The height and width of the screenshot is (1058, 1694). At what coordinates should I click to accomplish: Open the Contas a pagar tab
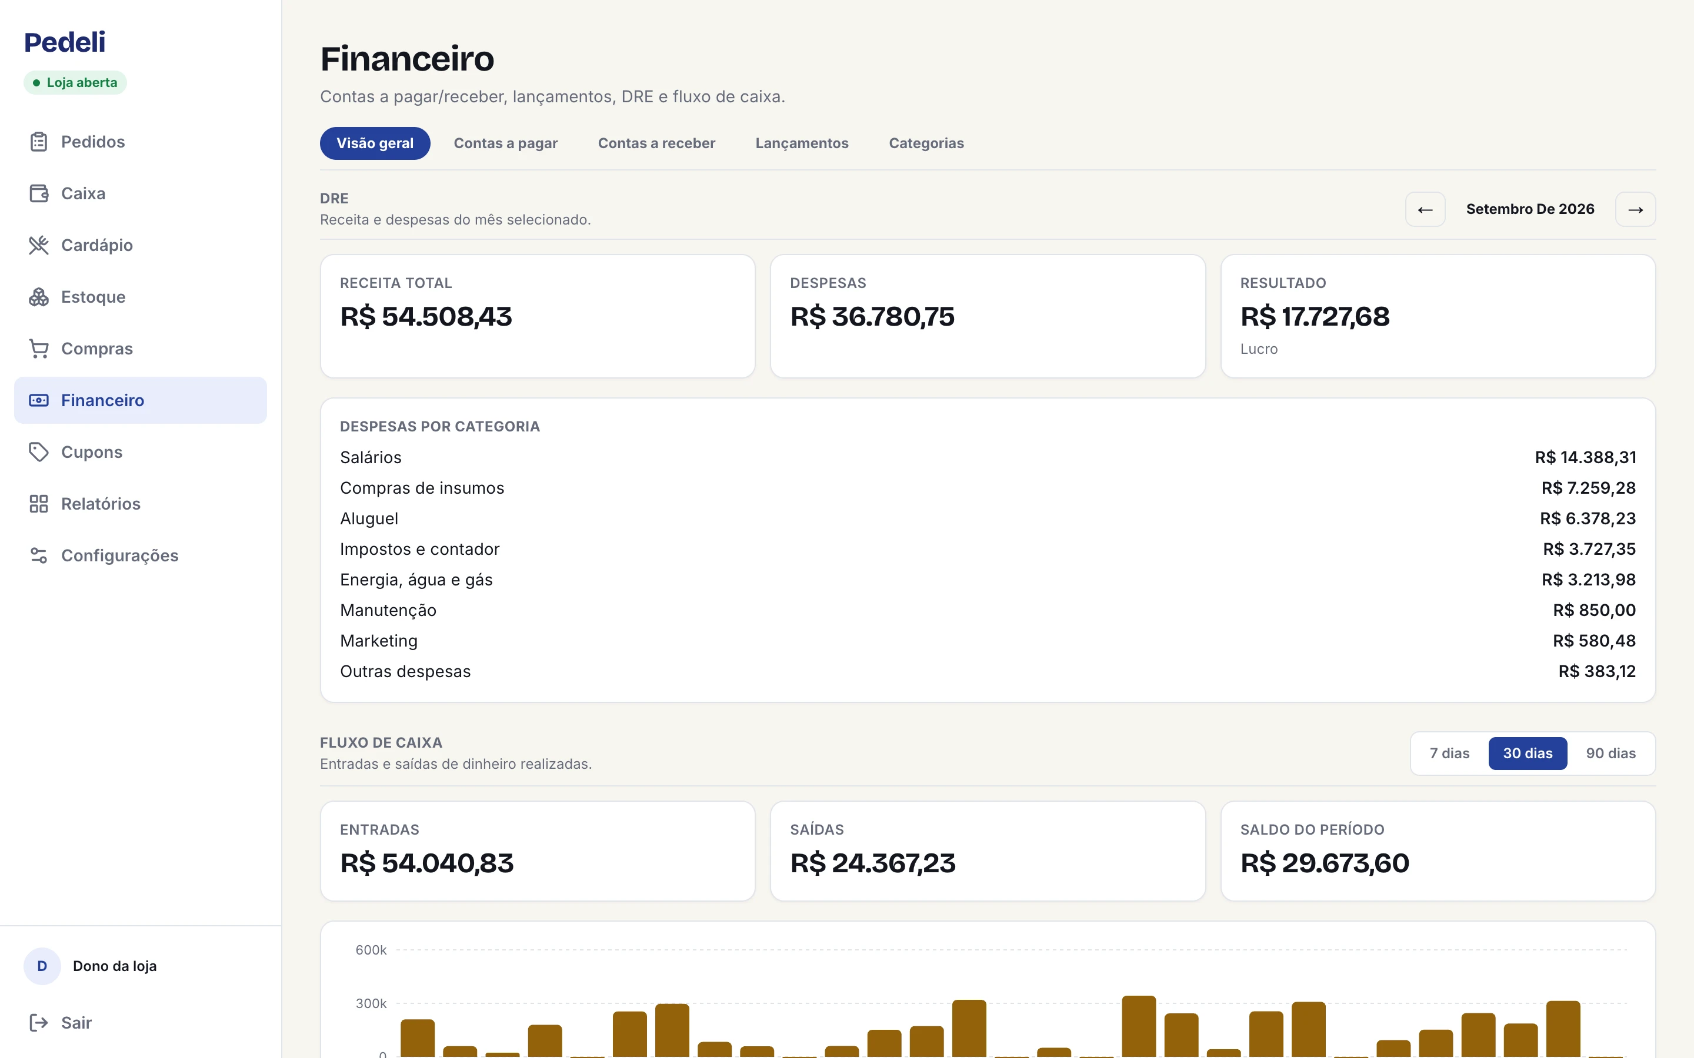coord(505,143)
